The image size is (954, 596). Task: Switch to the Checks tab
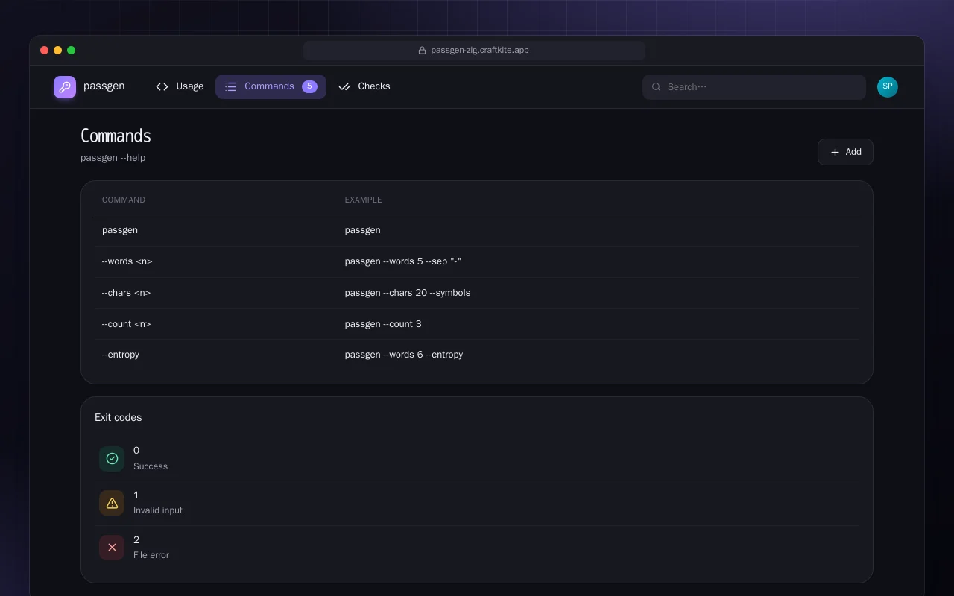coord(364,86)
